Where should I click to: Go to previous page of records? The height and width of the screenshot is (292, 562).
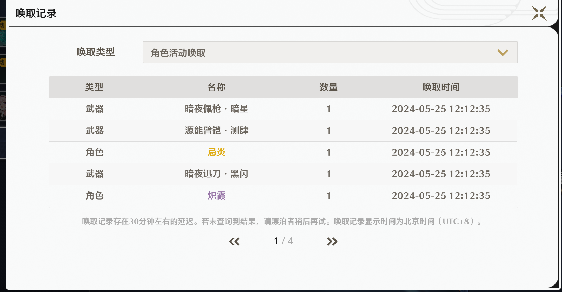tap(234, 241)
